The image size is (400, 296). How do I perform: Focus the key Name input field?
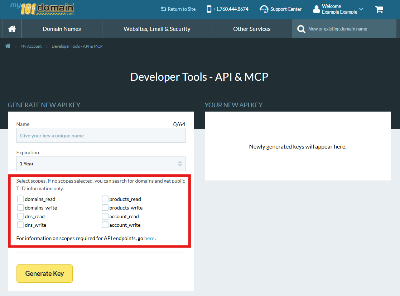click(x=101, y=136)
